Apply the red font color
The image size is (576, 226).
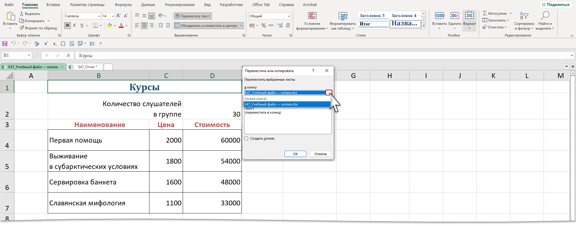pyautogui.click(x=121, y=25)
